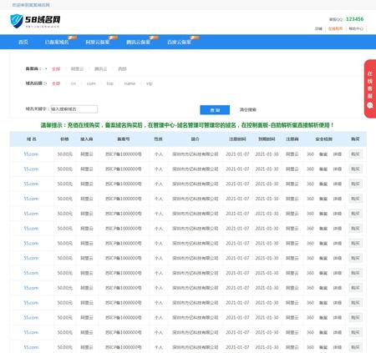The height and width of the screenshot is (353, 376).
Task: Click the 帮助中心 link in the header
Action: point(356,28)
